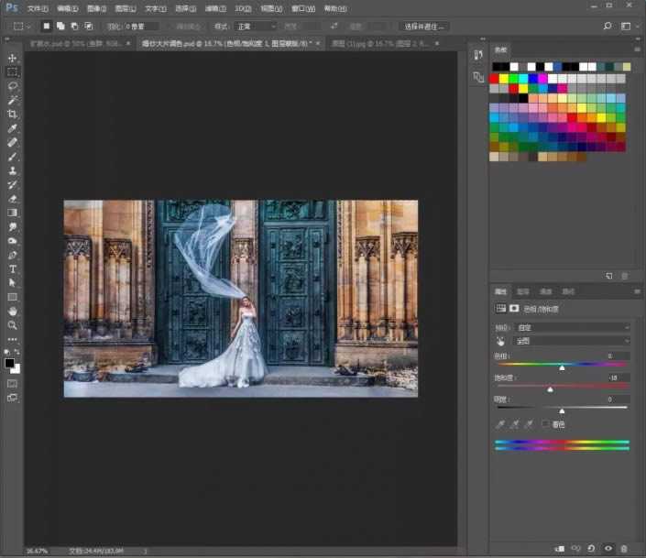Viewport: 646px width, 558px height.
Task: Enable the 着色 (Colorize) checkbox
Action: click(x=545, y=424)
